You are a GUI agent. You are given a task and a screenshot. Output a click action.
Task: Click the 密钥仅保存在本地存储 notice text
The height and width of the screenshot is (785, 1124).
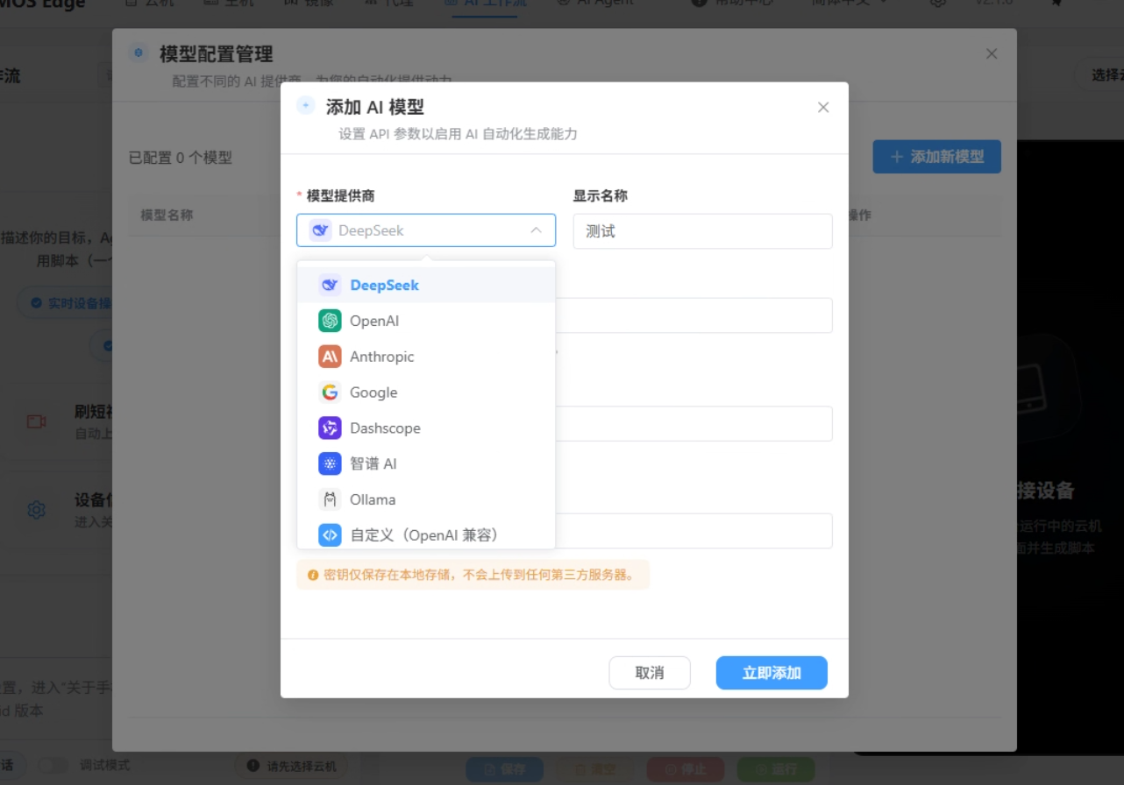(479, 575)
